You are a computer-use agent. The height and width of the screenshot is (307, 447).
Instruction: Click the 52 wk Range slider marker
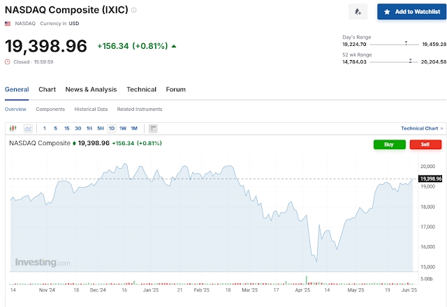pos(410,61)
